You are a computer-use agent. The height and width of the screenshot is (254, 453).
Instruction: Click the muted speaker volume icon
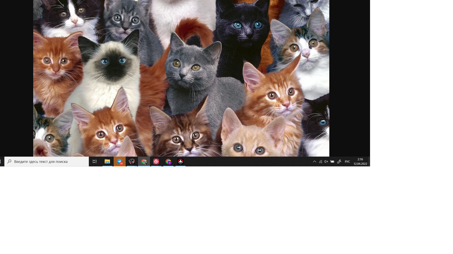[x=326, y=161]
